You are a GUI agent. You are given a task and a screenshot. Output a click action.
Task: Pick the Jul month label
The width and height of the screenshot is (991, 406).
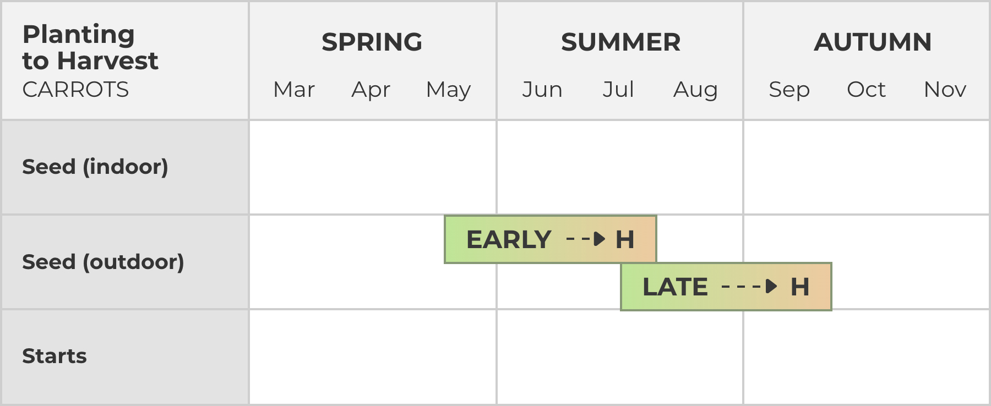coord(618,90)
